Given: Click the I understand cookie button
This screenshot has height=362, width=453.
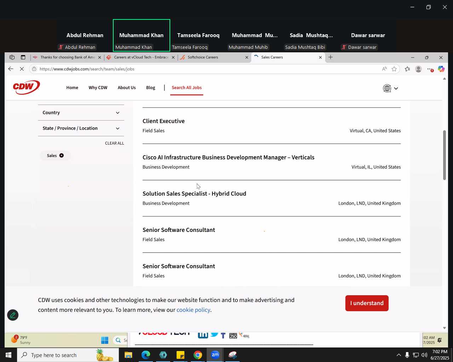Looking at the screenshot, I should tap(367, 303).
